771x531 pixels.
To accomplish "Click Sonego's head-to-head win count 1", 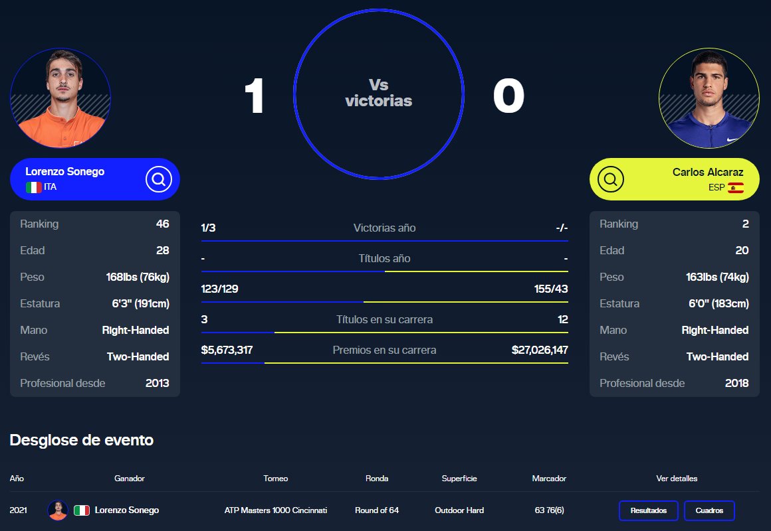I will coord(254,96).
